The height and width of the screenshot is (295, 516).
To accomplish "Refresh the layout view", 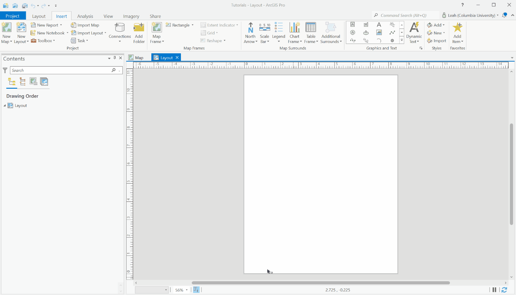I will point(504,290).
